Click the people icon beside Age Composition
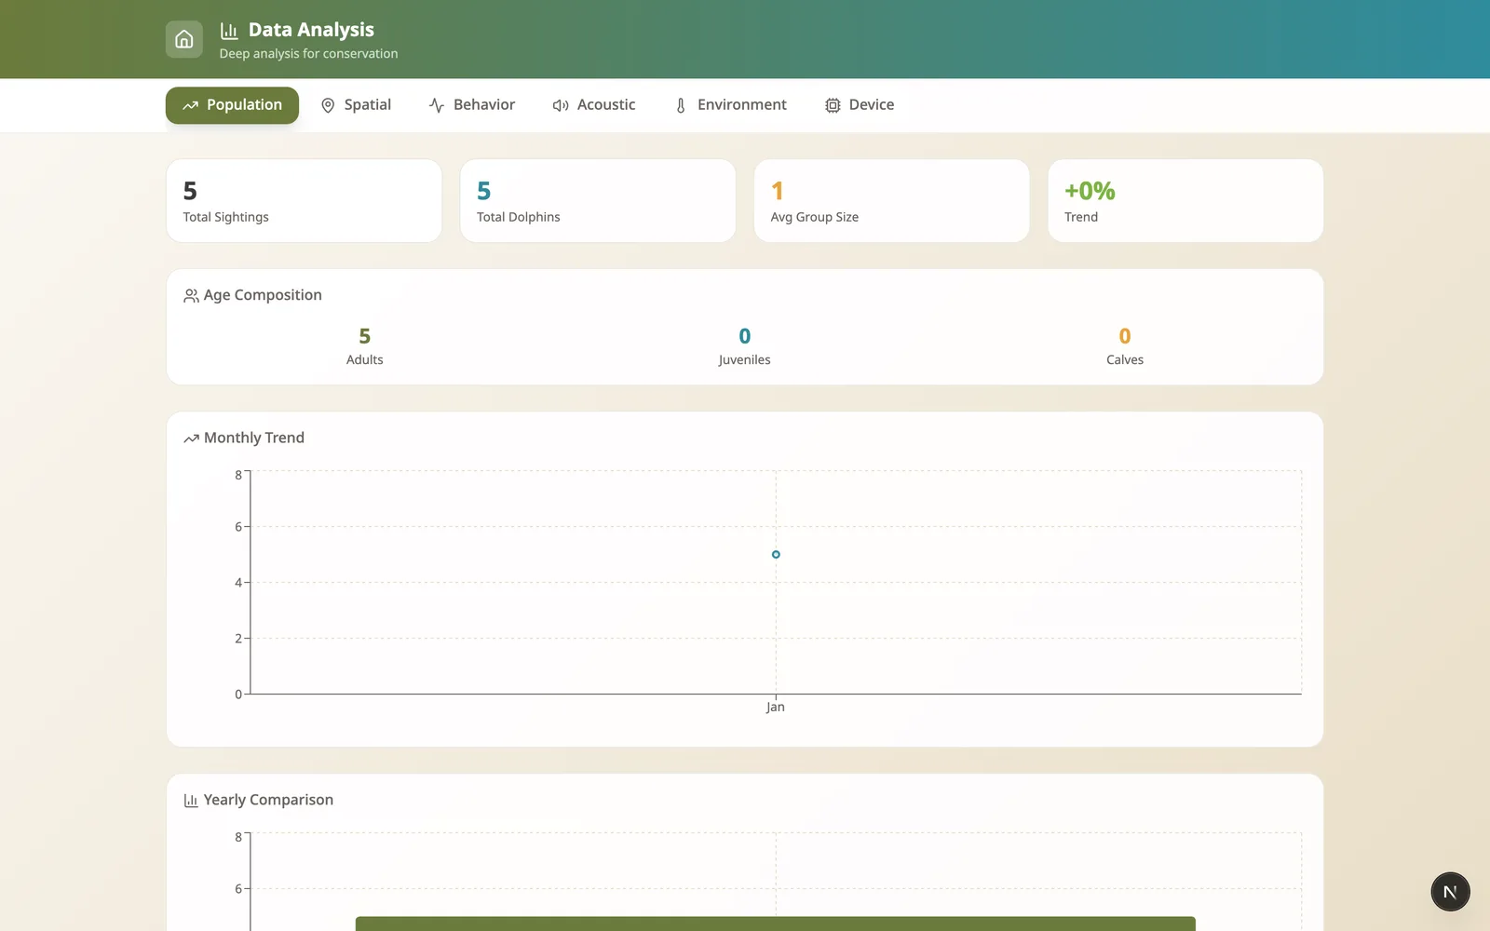 click(x=191, y=295)
